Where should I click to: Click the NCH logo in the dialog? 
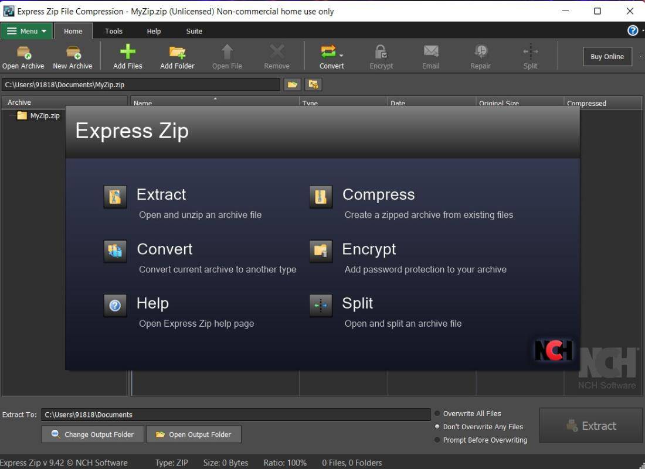554,350
